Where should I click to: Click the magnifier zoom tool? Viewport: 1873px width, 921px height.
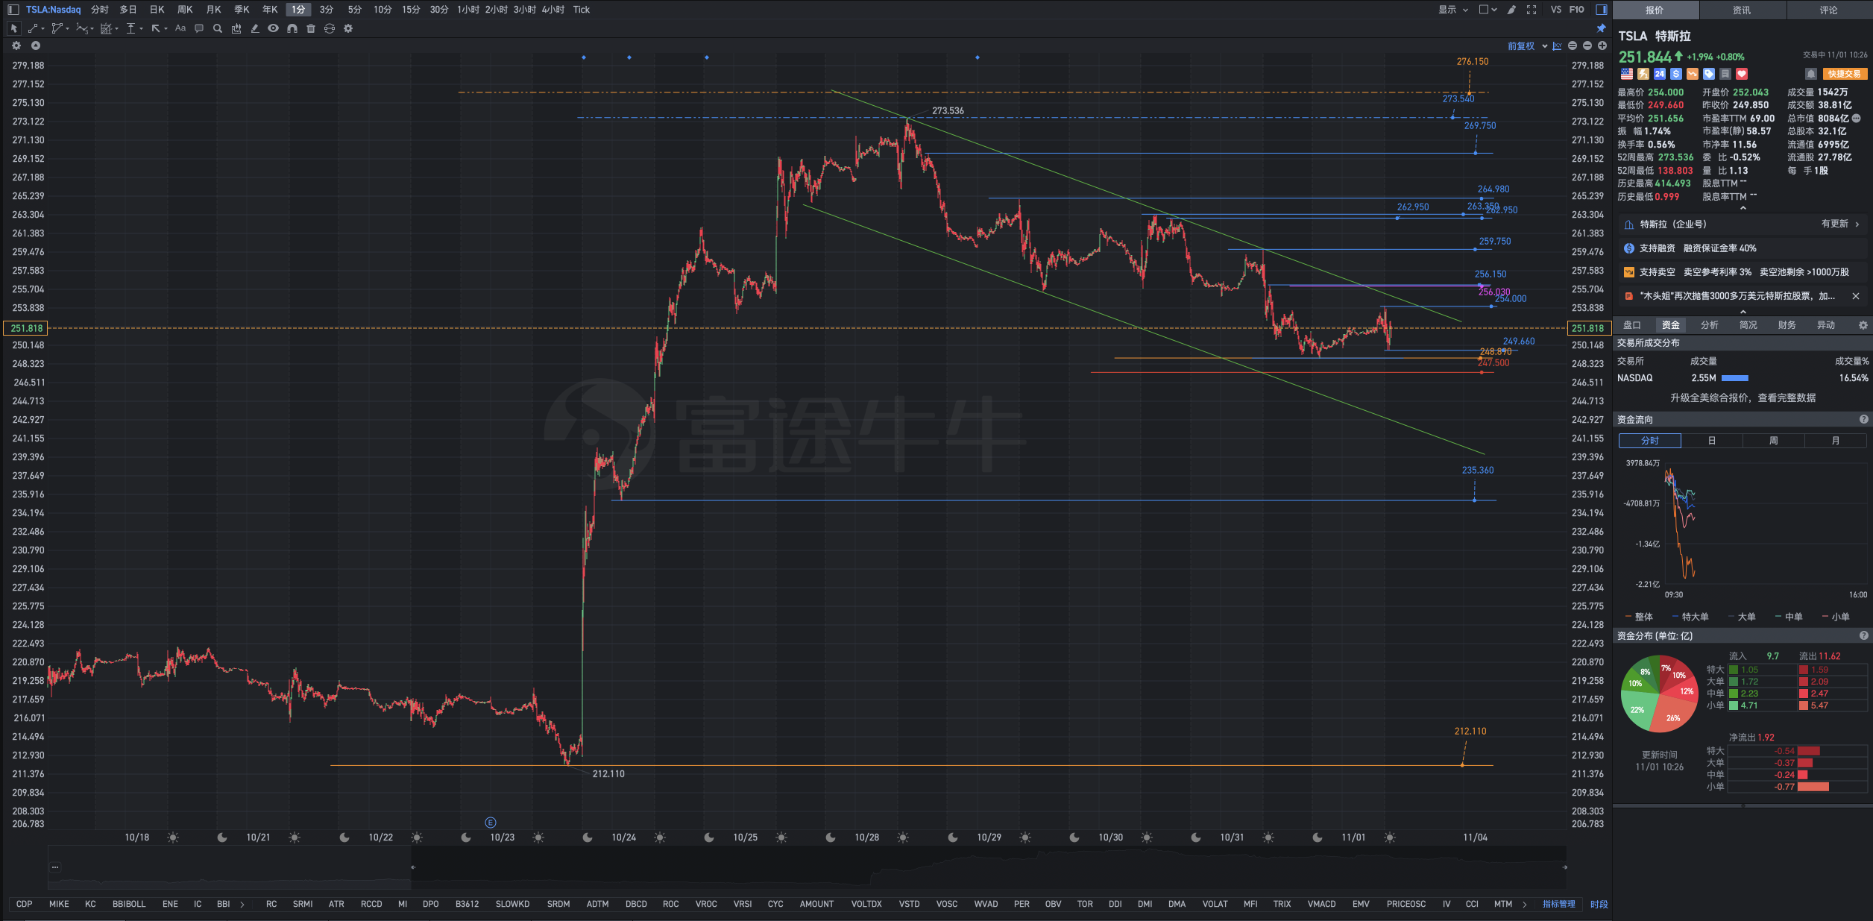tap(218, 28)
